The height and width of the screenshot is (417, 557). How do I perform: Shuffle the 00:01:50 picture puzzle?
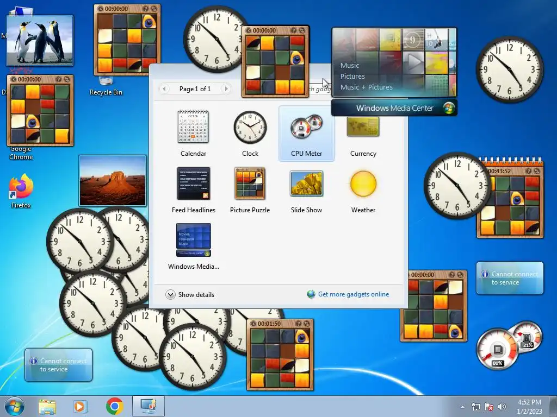(307, 324)
